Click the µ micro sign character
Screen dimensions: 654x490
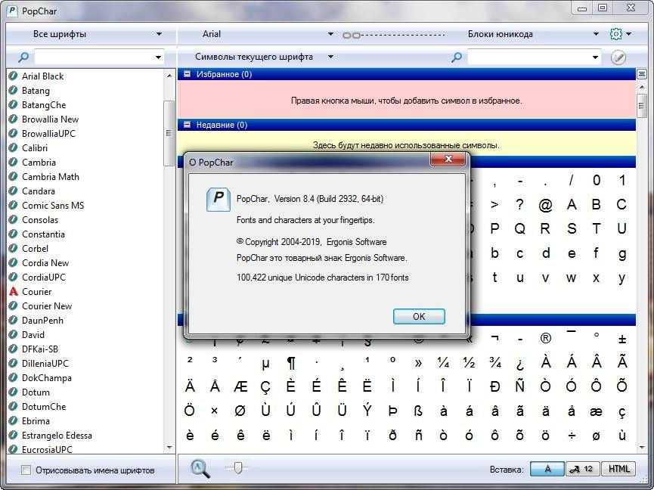pyautogui.click(x=265, y=364)
